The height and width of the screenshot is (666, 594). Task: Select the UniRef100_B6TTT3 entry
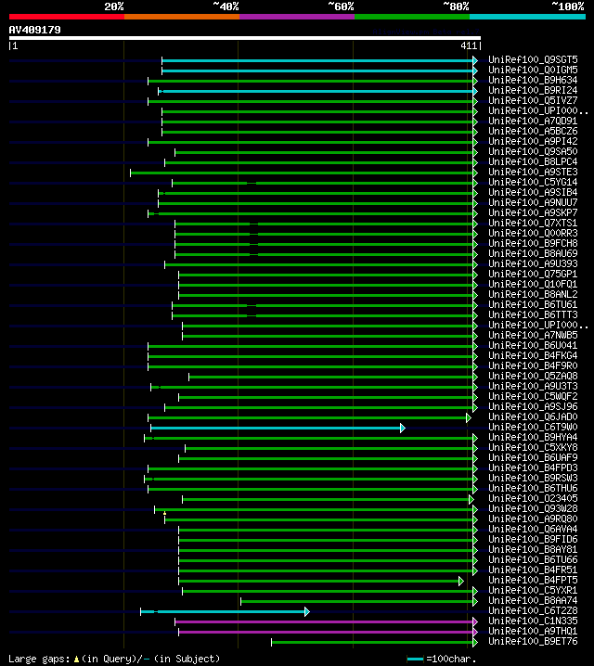[533, 314]
